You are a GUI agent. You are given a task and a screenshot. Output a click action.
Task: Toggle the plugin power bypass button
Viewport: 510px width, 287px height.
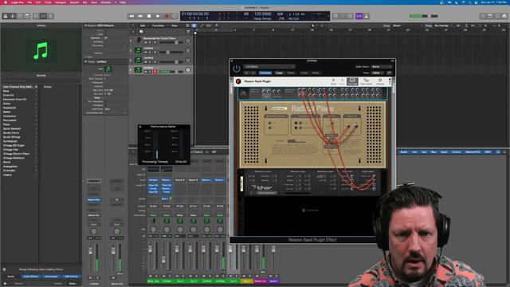[237, 69]
